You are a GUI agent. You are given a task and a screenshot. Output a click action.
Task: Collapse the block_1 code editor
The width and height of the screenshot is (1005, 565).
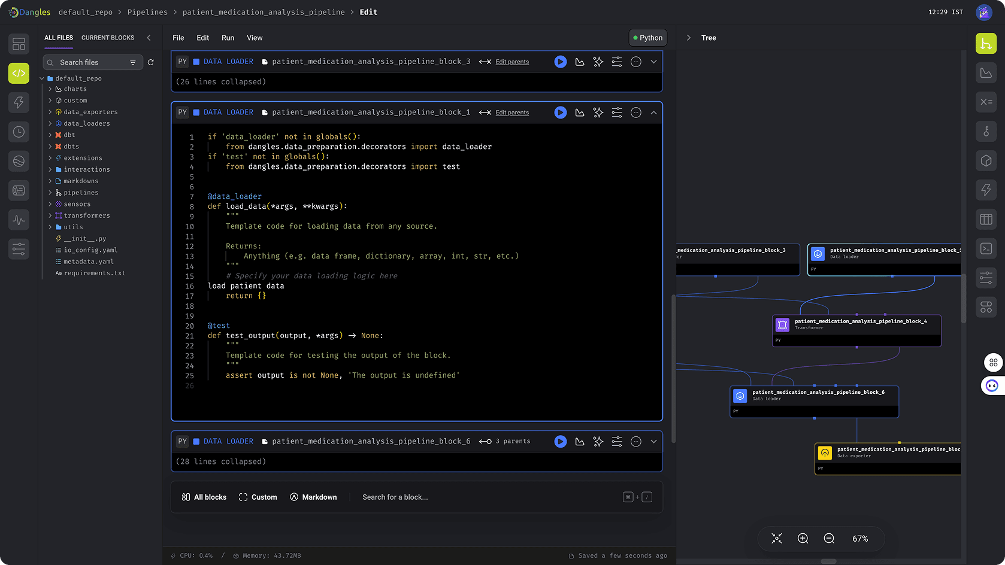click(653, 113)
